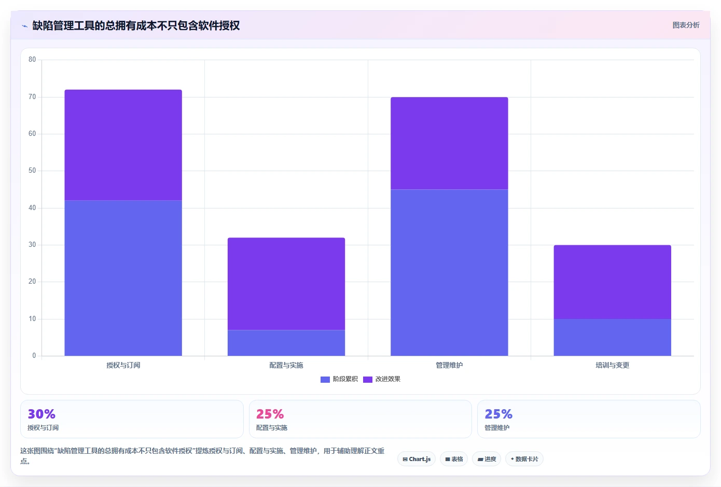Click the 管理维护 axis label
Viewport: 721px width, 487px height.
(449, 365)
